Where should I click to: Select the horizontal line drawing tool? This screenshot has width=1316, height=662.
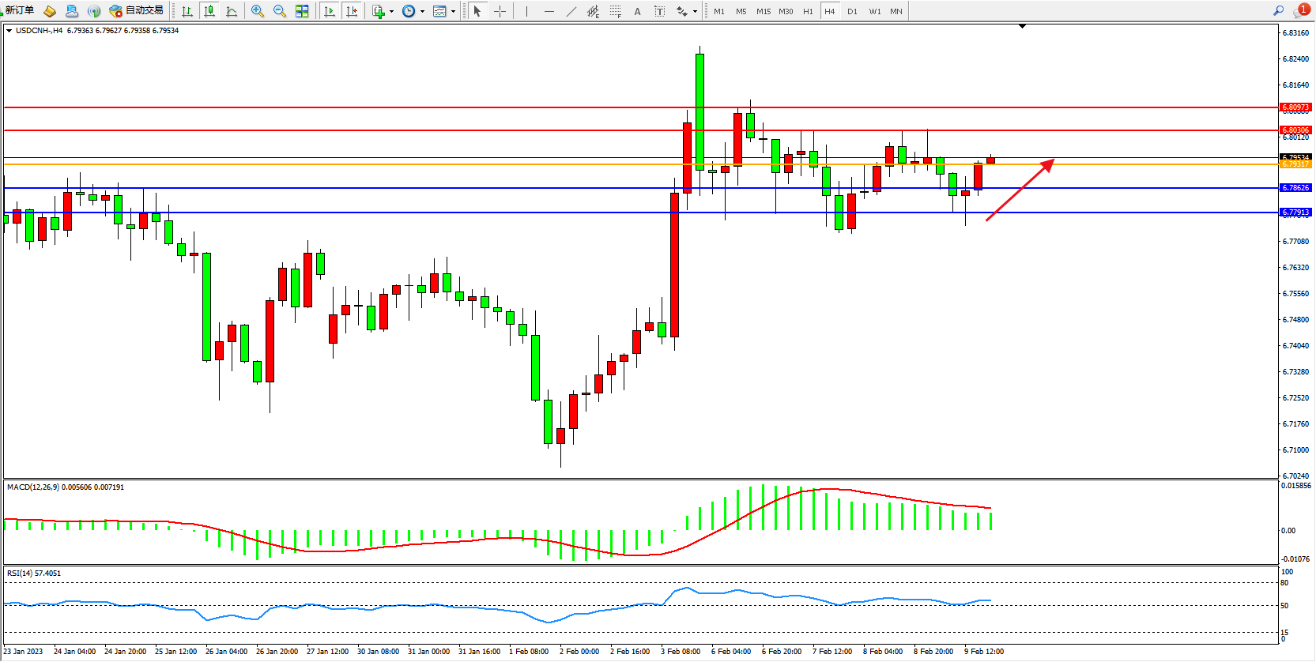pyautogui.click(x=549, y=11)
